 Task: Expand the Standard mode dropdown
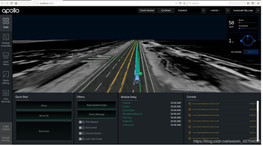191,11
